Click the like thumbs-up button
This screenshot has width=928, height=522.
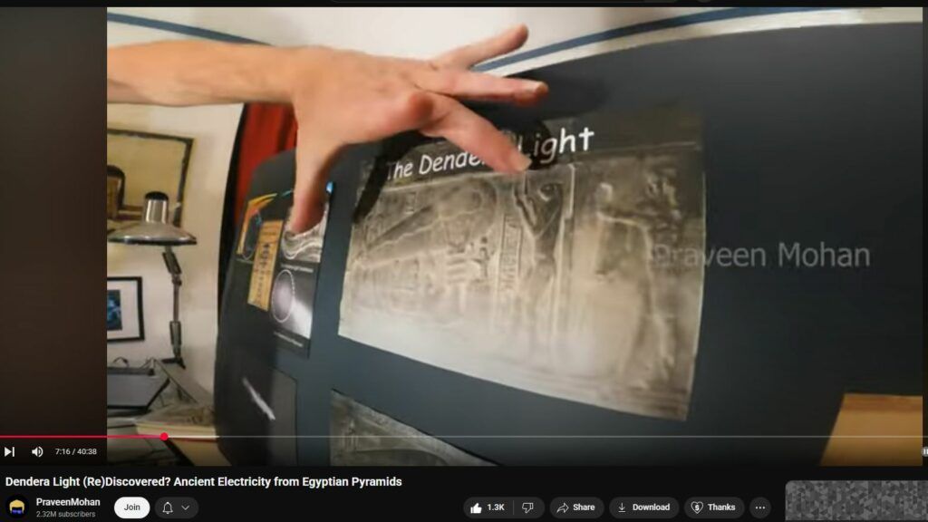point(477,507)
